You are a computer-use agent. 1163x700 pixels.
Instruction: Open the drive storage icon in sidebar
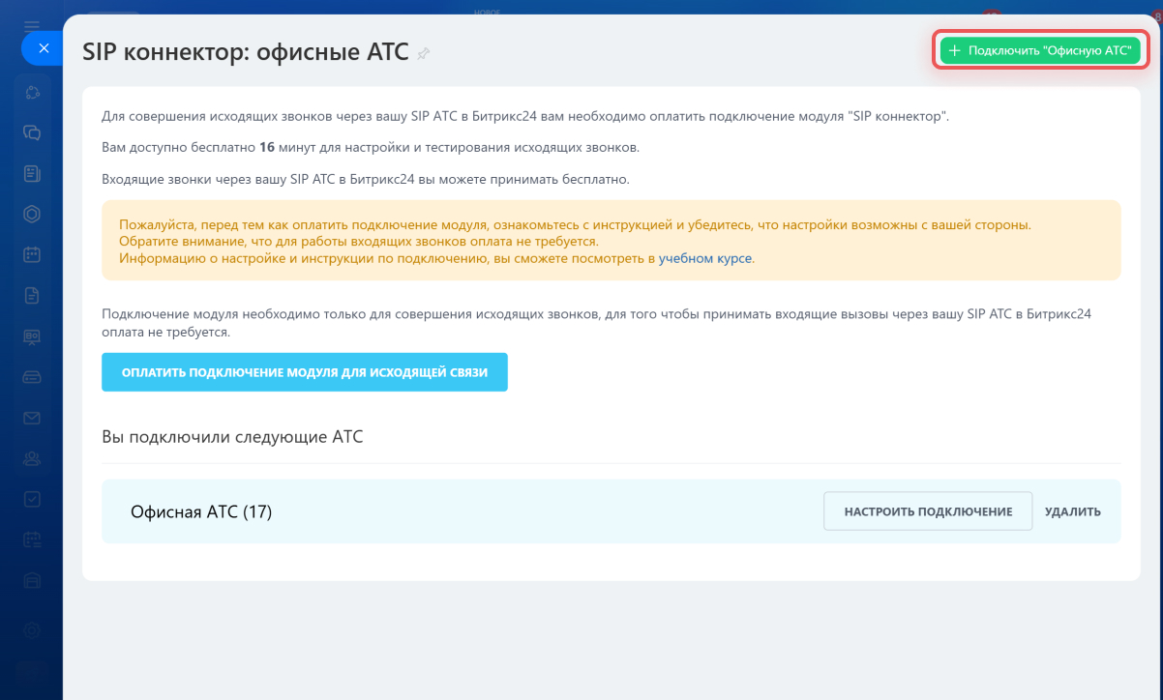[x=32, y=377]
